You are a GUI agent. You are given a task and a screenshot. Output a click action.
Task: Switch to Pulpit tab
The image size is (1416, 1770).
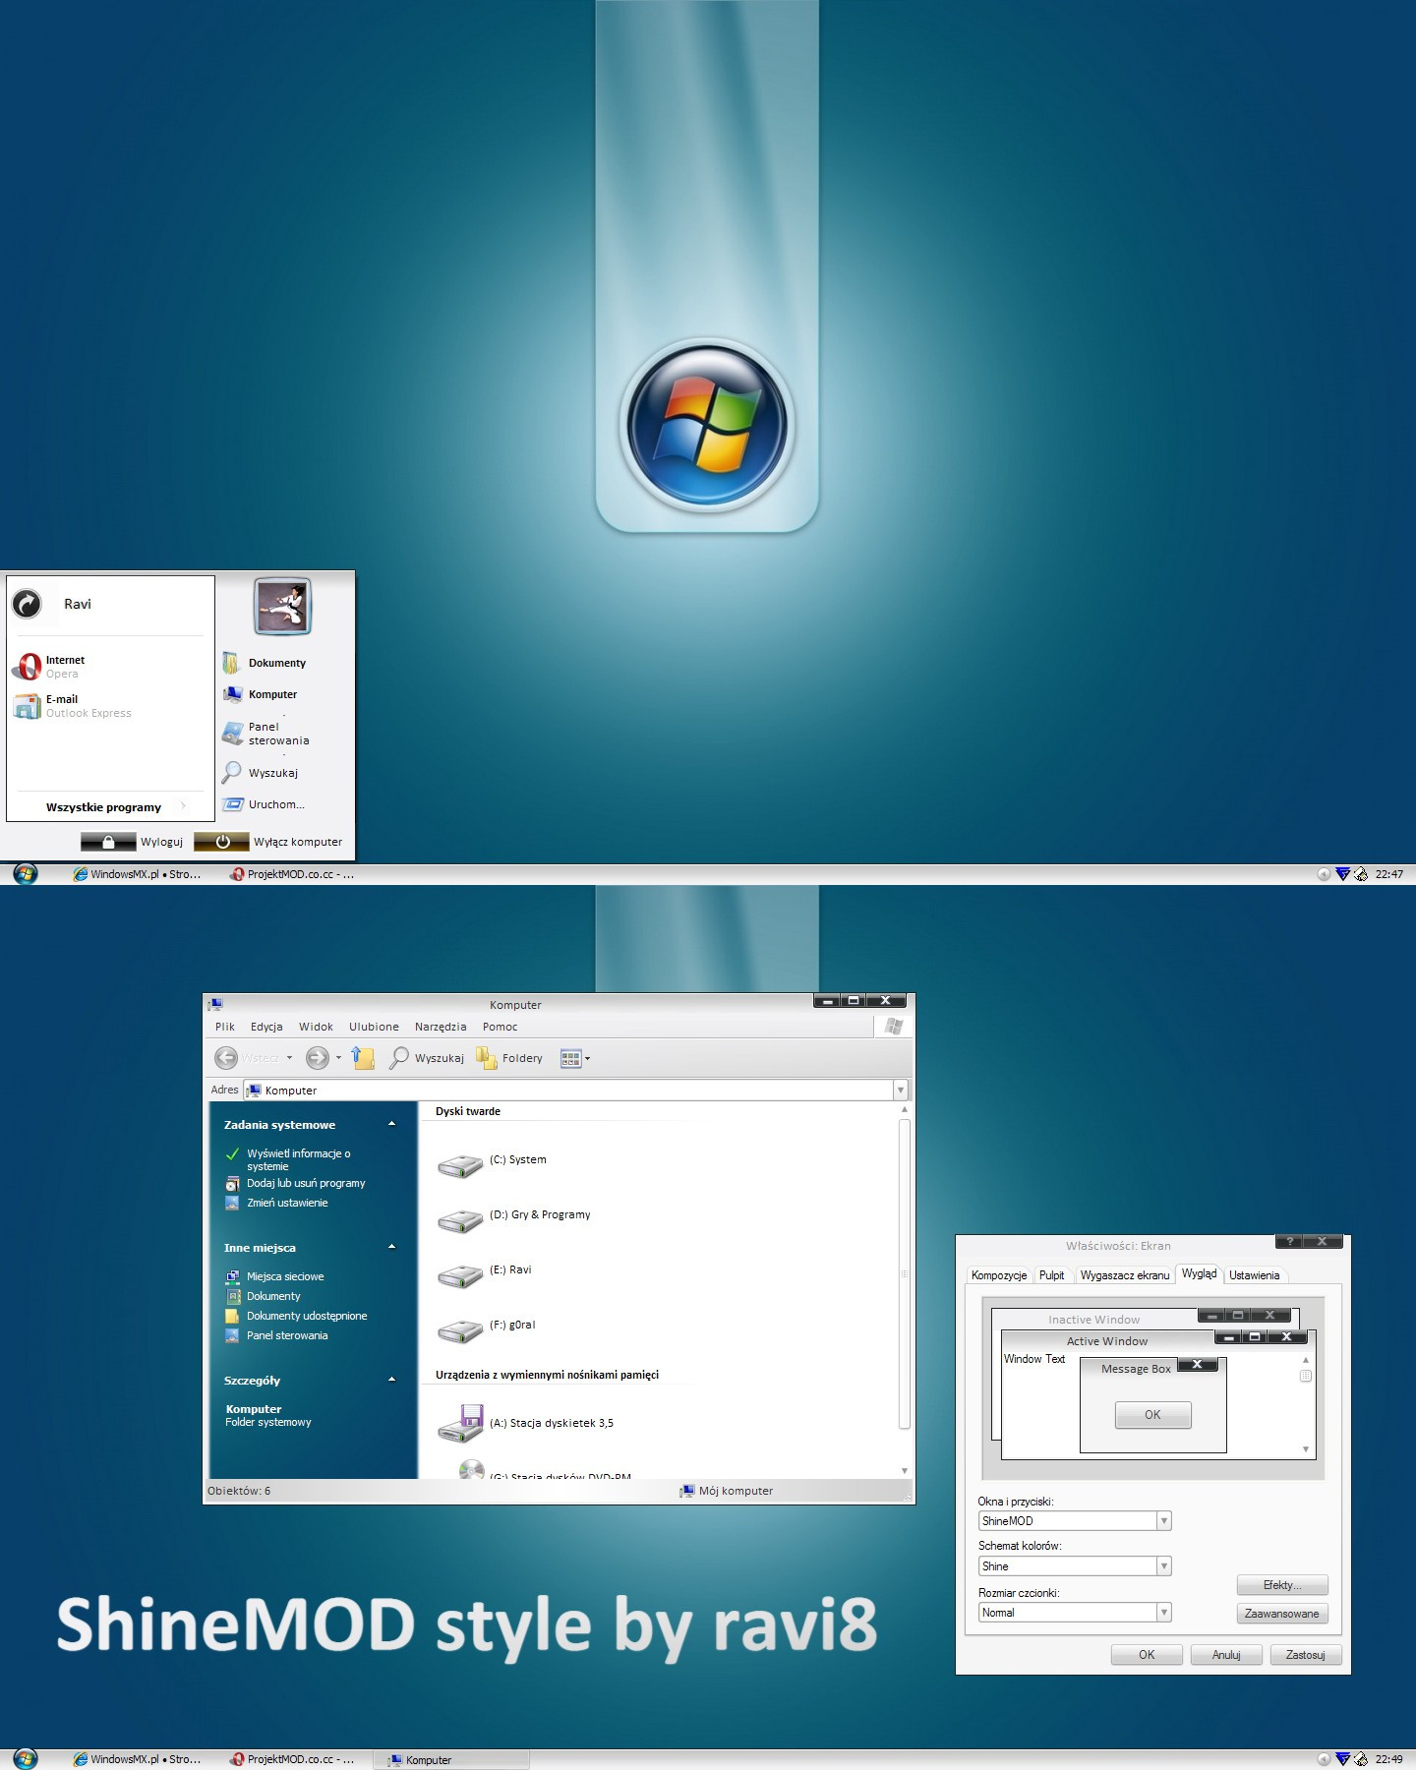coord(1052,1275)
